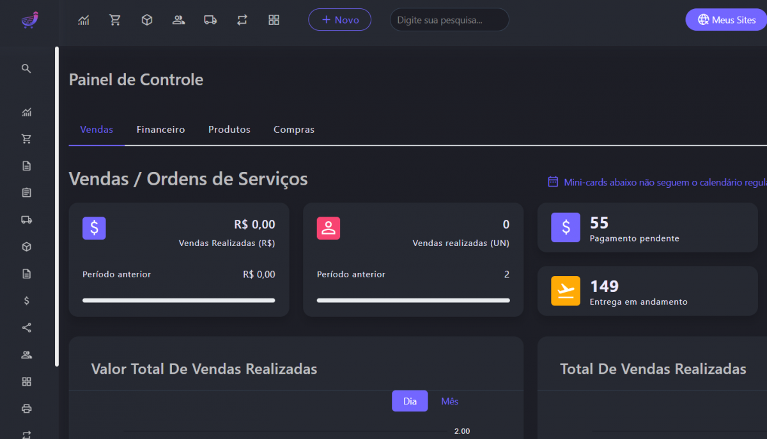This screenshot has width=767, height=439.
Task: Switch chart view to Mês
Action: (x=450, y=401)
